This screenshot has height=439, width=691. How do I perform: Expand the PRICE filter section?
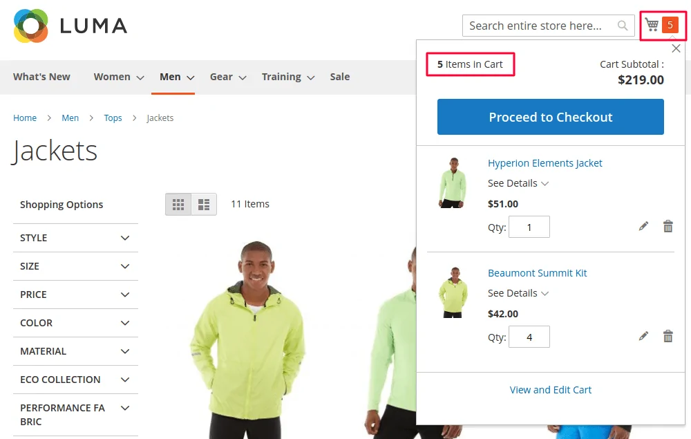(75, 295)
